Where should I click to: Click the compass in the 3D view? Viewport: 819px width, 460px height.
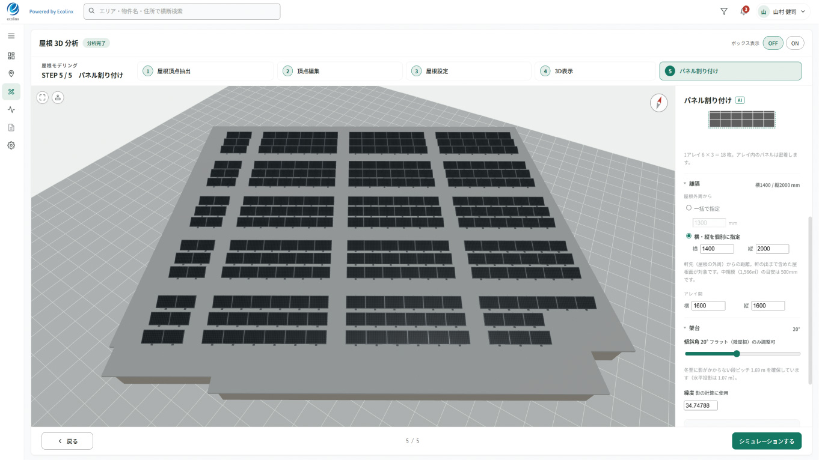point(659,103)
